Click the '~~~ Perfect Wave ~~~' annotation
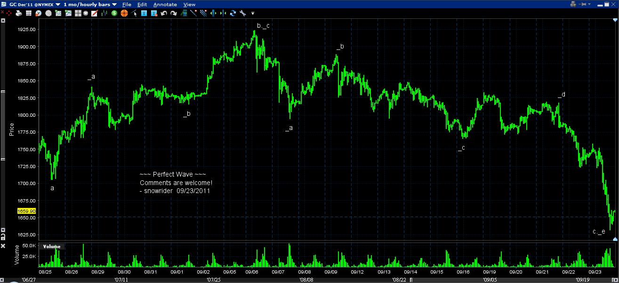Image resolution: width=619 pixels, height=283 pixels. pos(173,175)
